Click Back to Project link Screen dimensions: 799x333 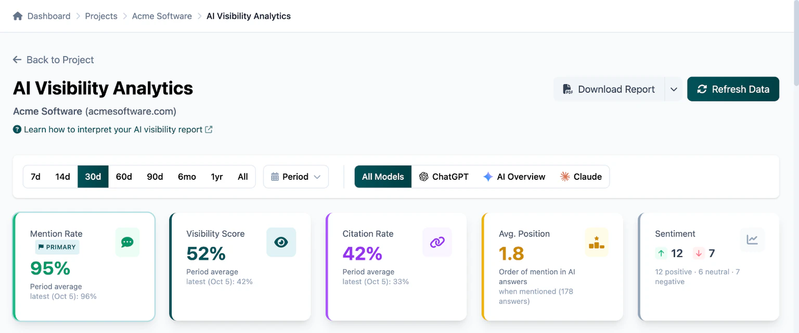[x=54, y=60]
